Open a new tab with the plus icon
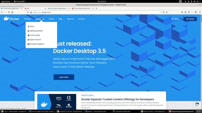Viewport: 202px width, 113px height. coord(96,8)
